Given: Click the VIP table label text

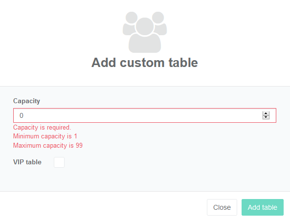Looking at the screenshot, I should click(27, 162).
